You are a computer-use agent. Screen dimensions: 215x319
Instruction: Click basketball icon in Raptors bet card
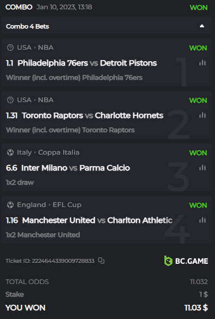click(x=10, y=100)
